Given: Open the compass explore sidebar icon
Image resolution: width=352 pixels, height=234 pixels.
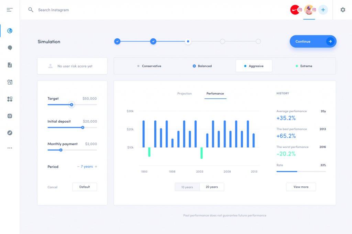Looking at the screenshot, I should pyautogui.click(x=10, y=133).
